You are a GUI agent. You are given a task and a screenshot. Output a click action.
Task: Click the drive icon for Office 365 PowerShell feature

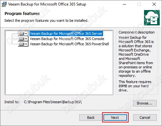[x=22, y=44]
